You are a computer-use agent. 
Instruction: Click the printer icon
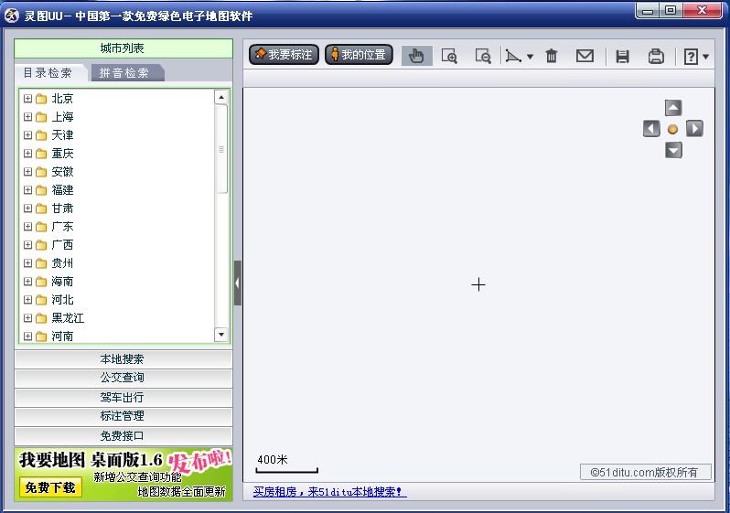[656, 56]
